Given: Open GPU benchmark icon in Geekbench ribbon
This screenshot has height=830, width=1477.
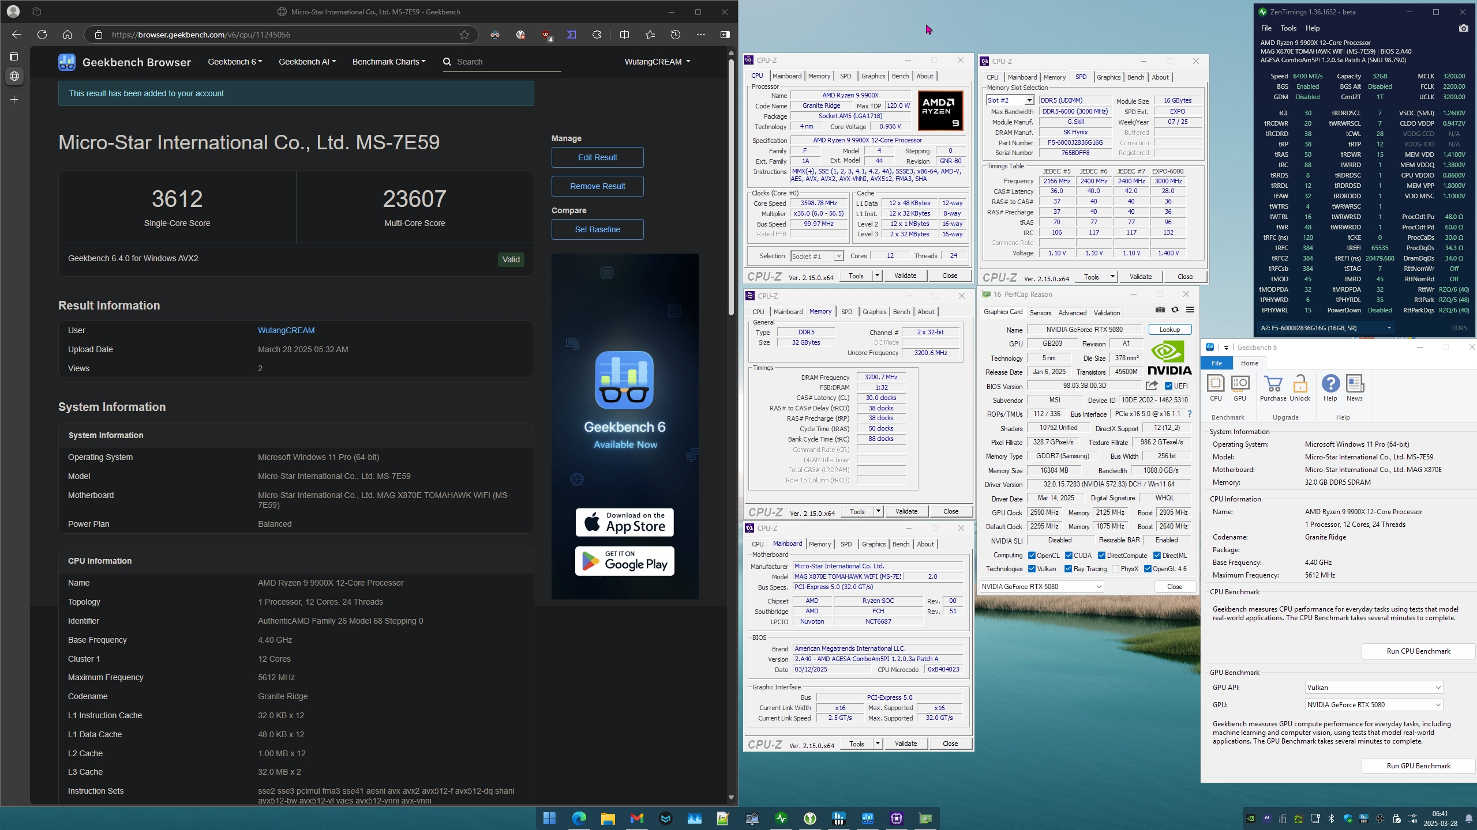Looking at the screenshot, I should tap(1239, 387).
